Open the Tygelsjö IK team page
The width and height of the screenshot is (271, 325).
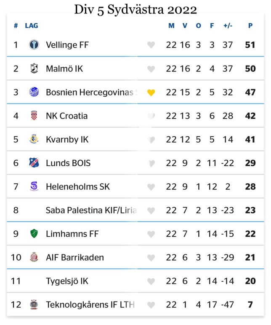pos(67,281)
